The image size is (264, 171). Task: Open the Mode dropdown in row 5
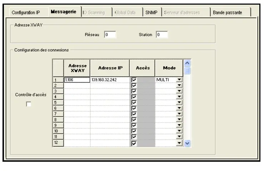(x=179, y=102)
